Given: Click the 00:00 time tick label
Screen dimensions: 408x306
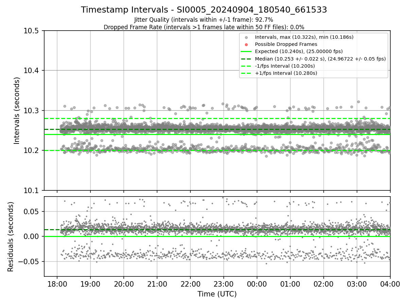Looking at the screenshot, I should click(x=257, y=284).
